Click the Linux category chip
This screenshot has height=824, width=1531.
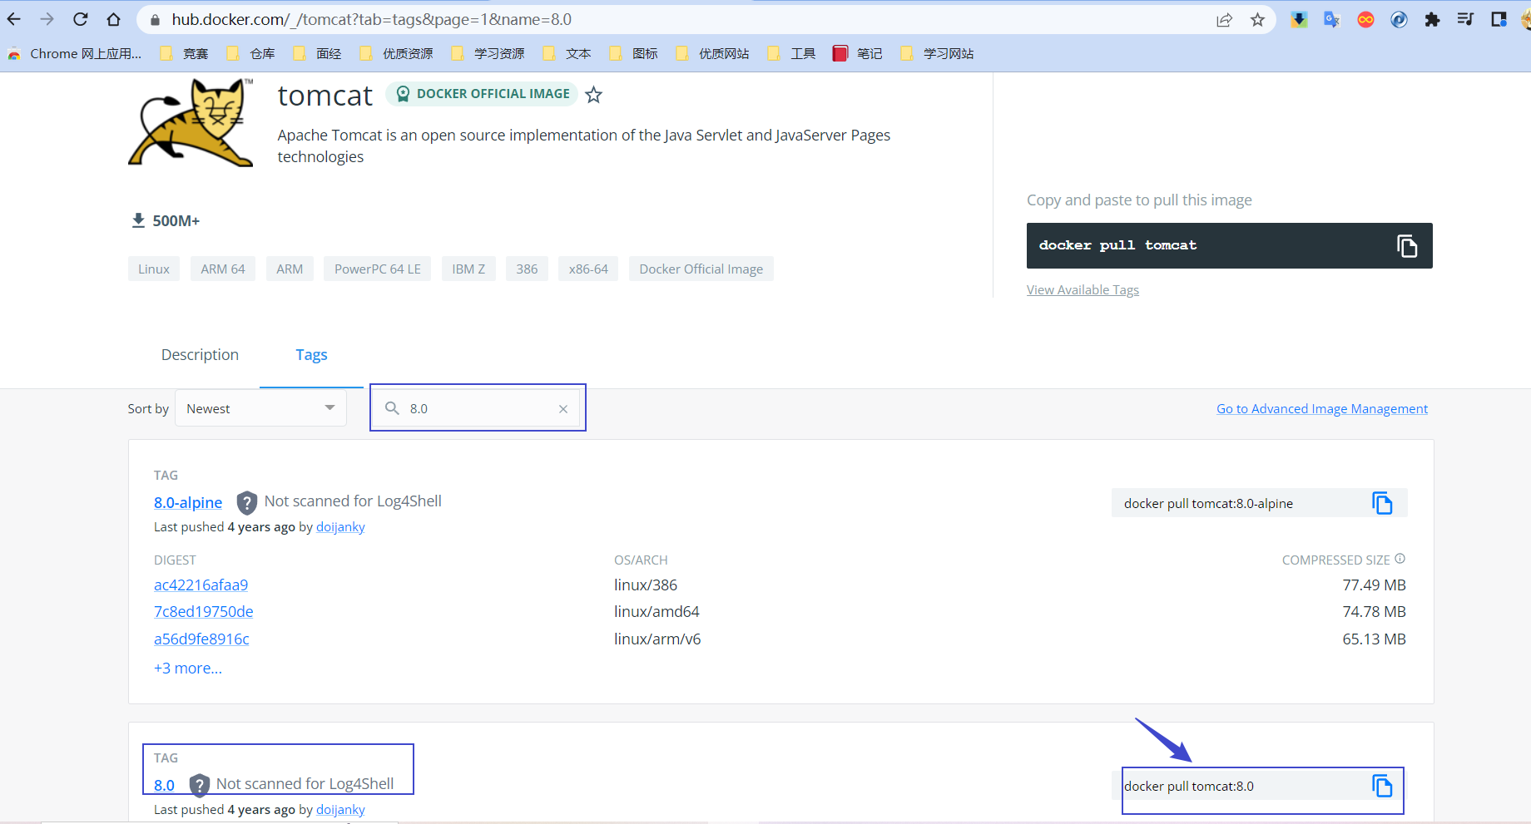coord(154,269)
